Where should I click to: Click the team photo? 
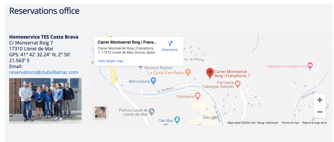(x=45, y=101)
